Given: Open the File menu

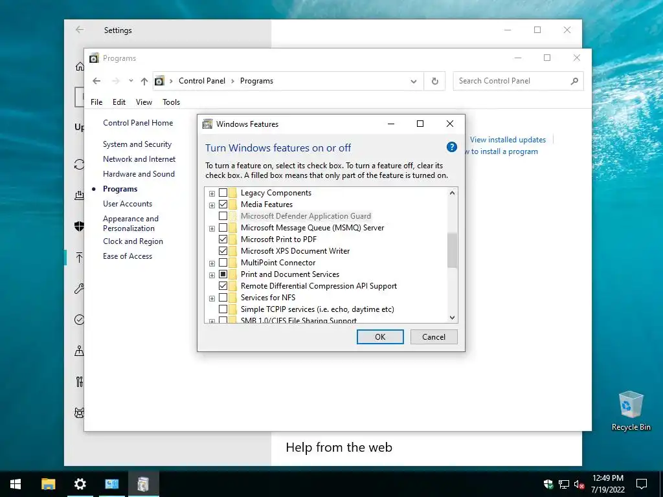Looking at the screenshot, I should pos(96,102).
